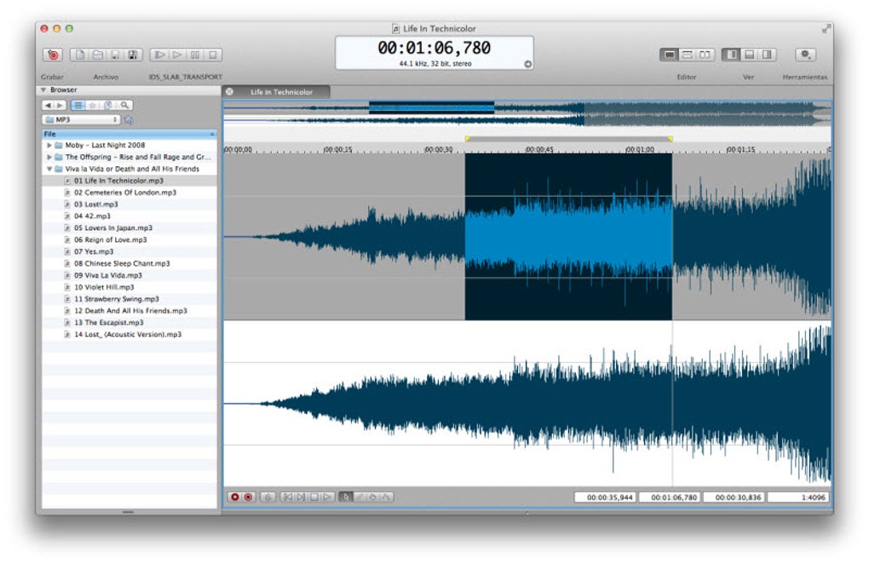Toggle the left sidebar view button
869x564 pixels.
731,55
